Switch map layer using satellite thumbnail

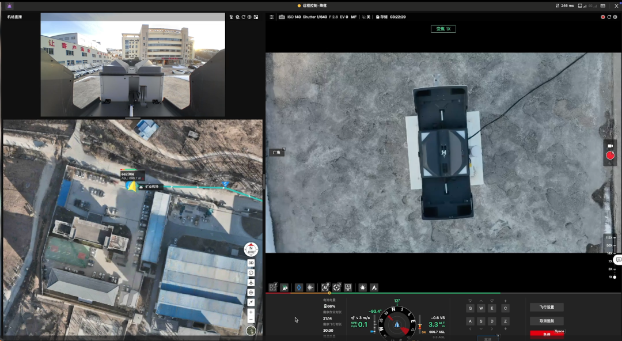coord(251,331)
